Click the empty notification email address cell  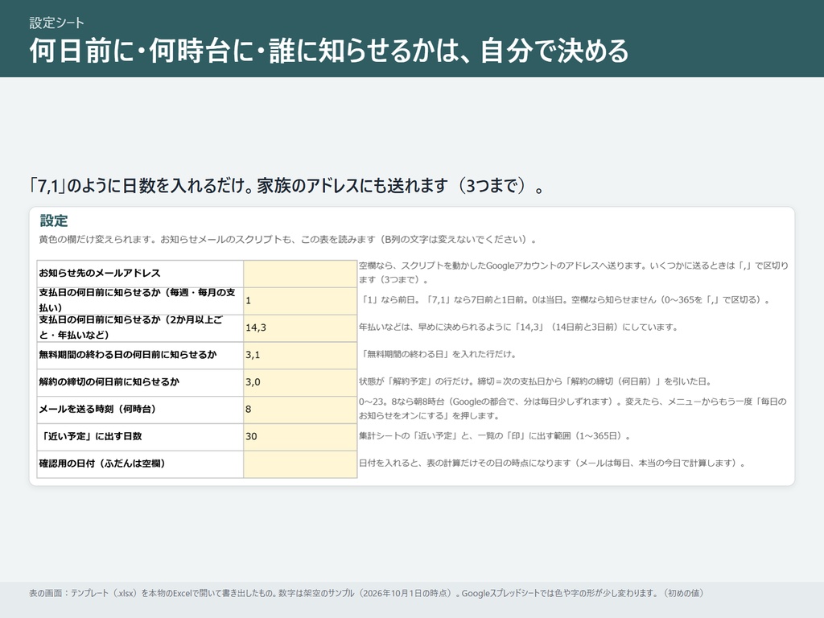click(300, 274)
